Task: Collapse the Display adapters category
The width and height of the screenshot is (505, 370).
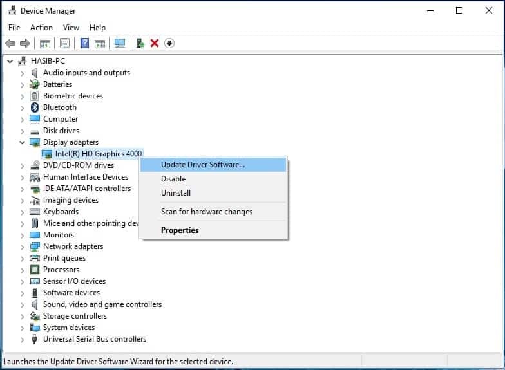Action: (x=22, y=142)
